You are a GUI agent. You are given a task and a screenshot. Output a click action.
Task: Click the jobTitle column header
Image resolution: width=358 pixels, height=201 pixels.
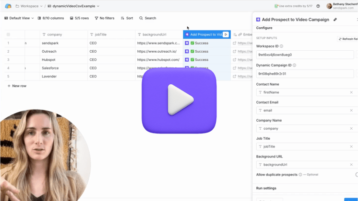pos(111,34)
